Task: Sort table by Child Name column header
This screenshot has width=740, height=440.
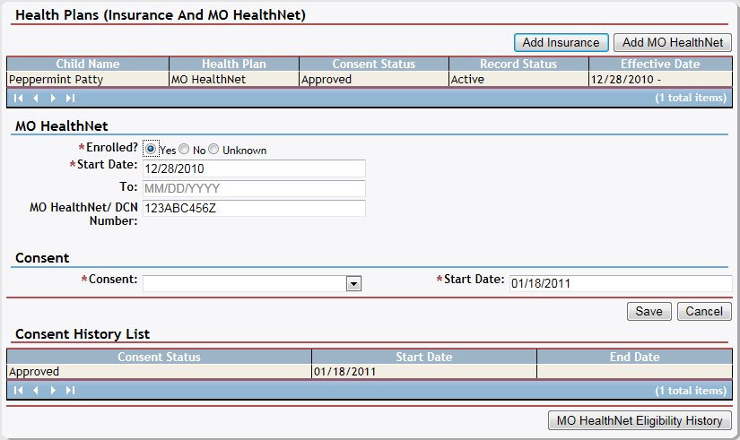Action: (x=88, y=65)
